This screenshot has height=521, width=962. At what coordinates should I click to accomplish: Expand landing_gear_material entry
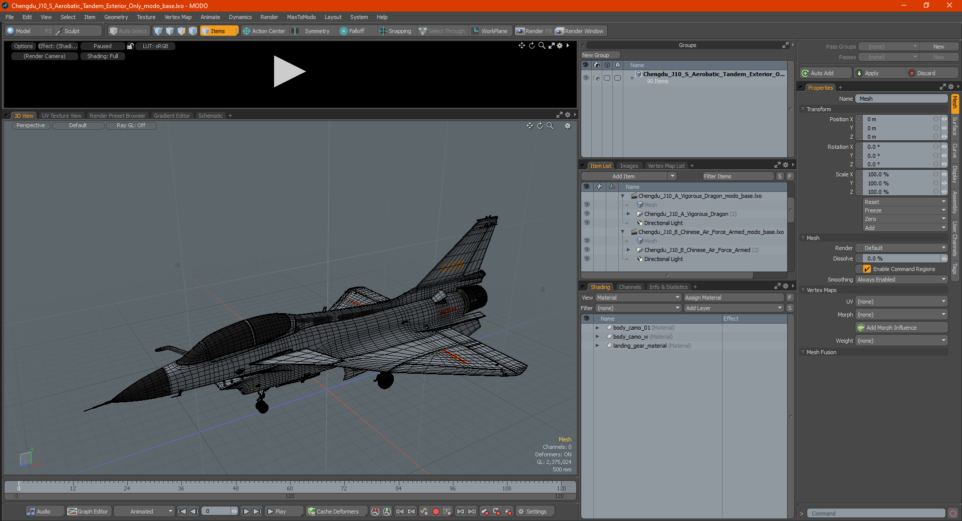597,346
